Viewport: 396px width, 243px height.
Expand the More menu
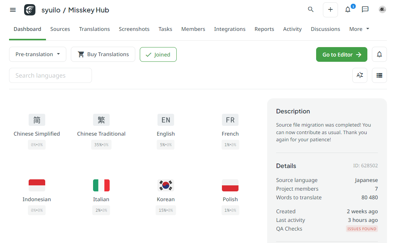click(359, 29)
